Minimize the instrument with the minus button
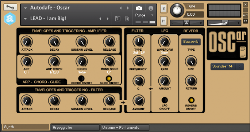Image resolution: width=250 pixels, height=132 pixels. [245, 10]
